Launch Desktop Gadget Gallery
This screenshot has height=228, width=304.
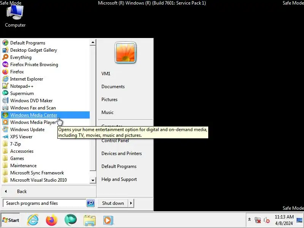45,50
